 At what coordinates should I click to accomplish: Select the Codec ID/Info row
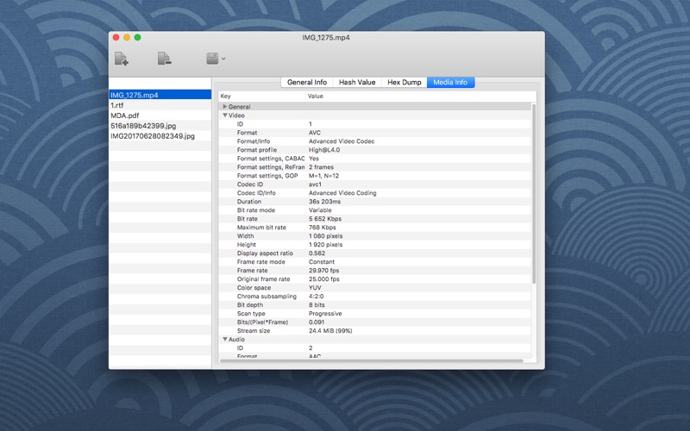[x=375, y=192]
